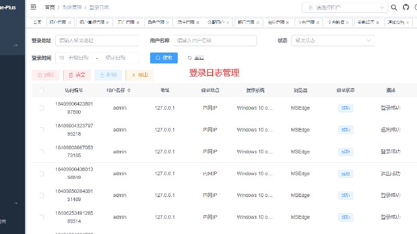This screenshot has width=417, height=234.
Task: Close the 岗位管理 tab via its x
Action: 287,22
